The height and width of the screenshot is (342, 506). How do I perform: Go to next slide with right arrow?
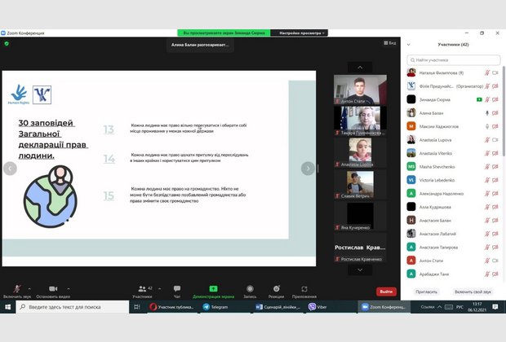click(x=308, y=169)
